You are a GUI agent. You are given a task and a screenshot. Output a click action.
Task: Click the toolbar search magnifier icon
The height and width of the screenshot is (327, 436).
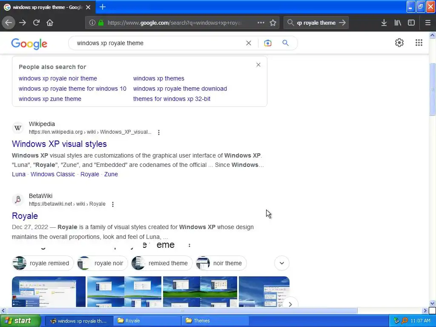290,23
